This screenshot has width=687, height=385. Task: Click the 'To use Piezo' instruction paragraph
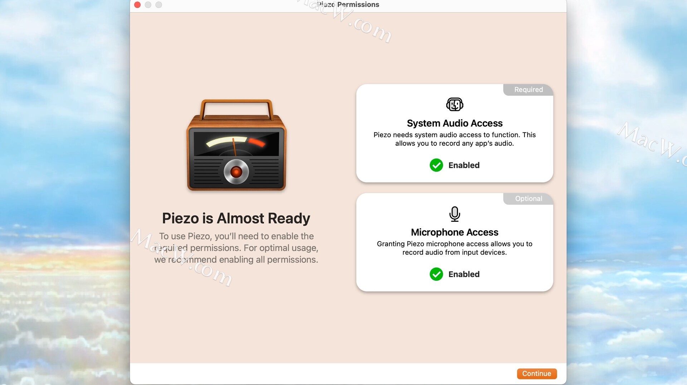pos(236,248)
